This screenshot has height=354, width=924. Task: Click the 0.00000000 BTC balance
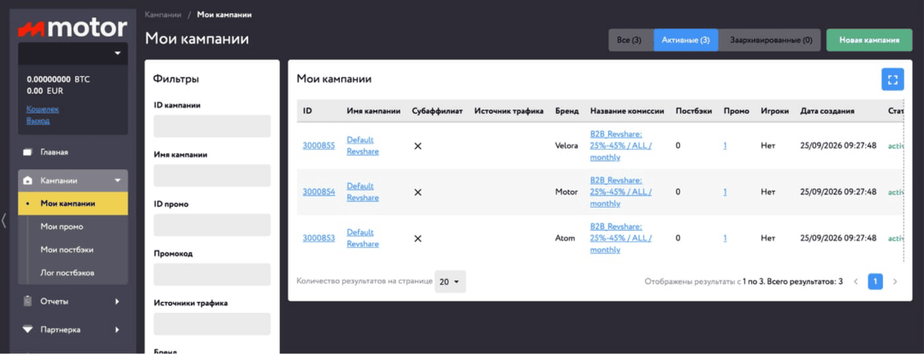point(58,79)
